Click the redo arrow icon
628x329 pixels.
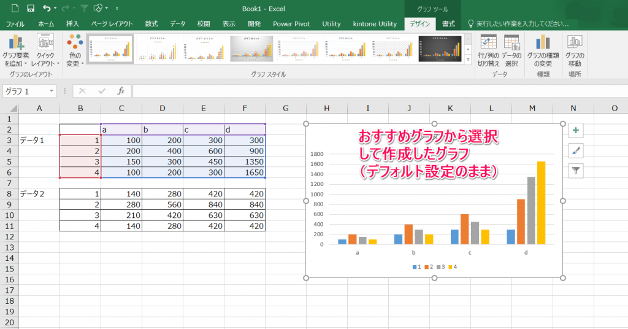pyautogui.click(x=66, y=8)
